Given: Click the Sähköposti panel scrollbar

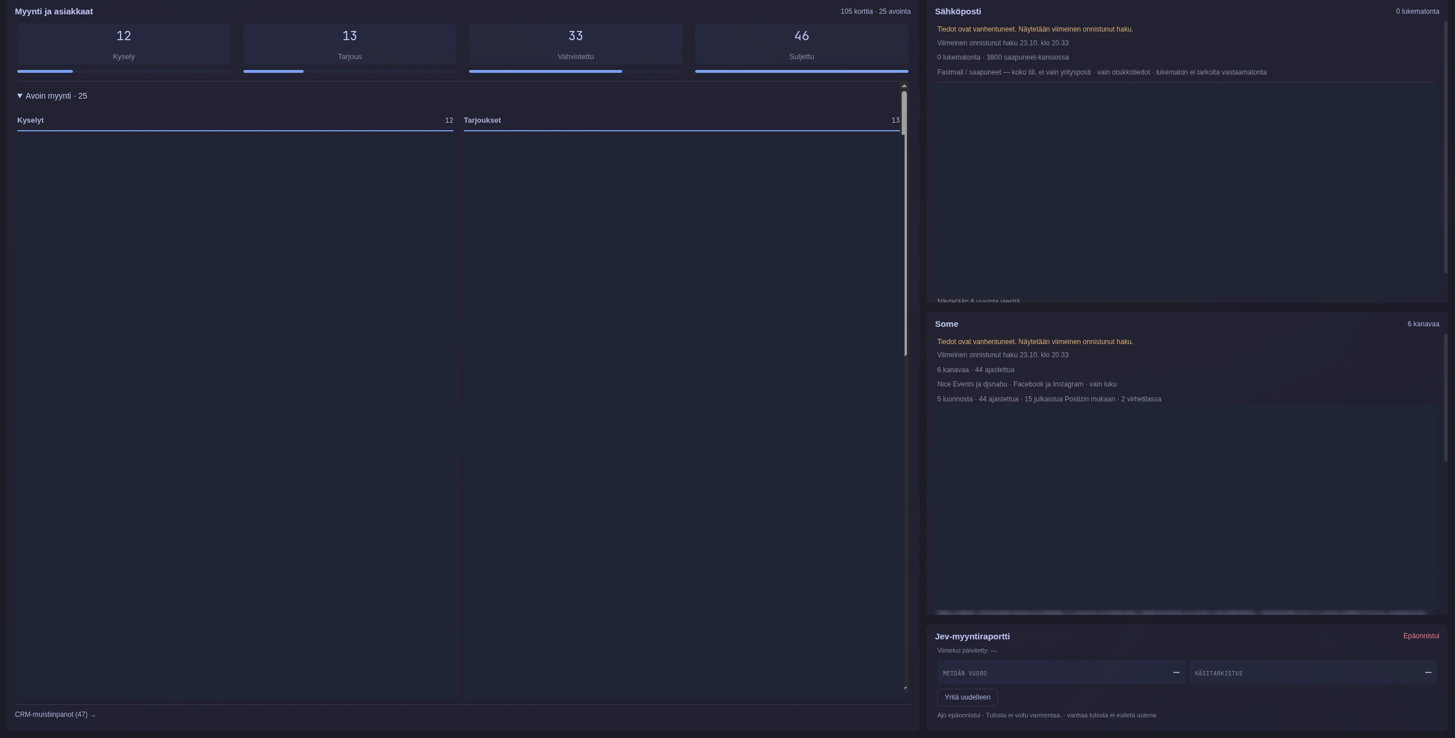Looking at the screenshot, I should click(x=1445, y=148).
